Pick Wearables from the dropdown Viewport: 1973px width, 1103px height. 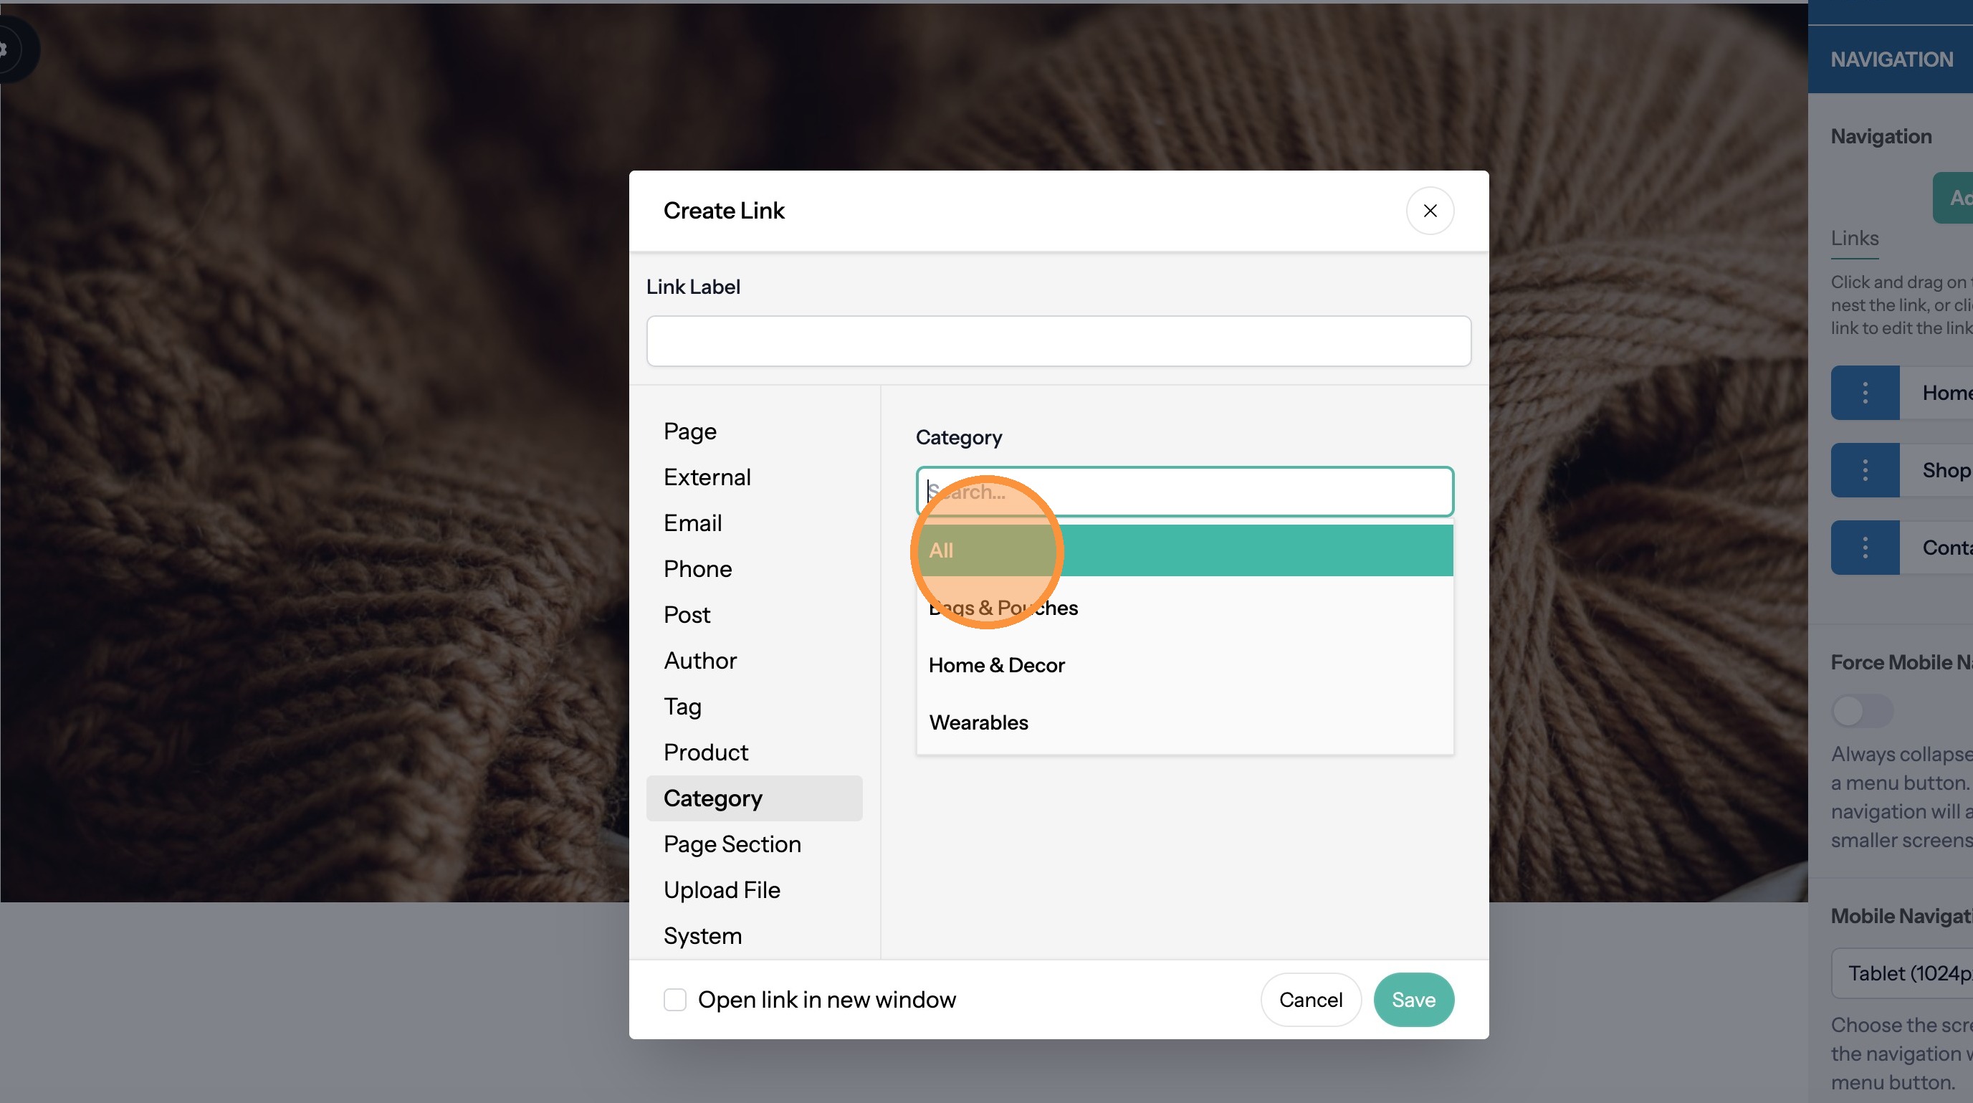coord(979,723)
